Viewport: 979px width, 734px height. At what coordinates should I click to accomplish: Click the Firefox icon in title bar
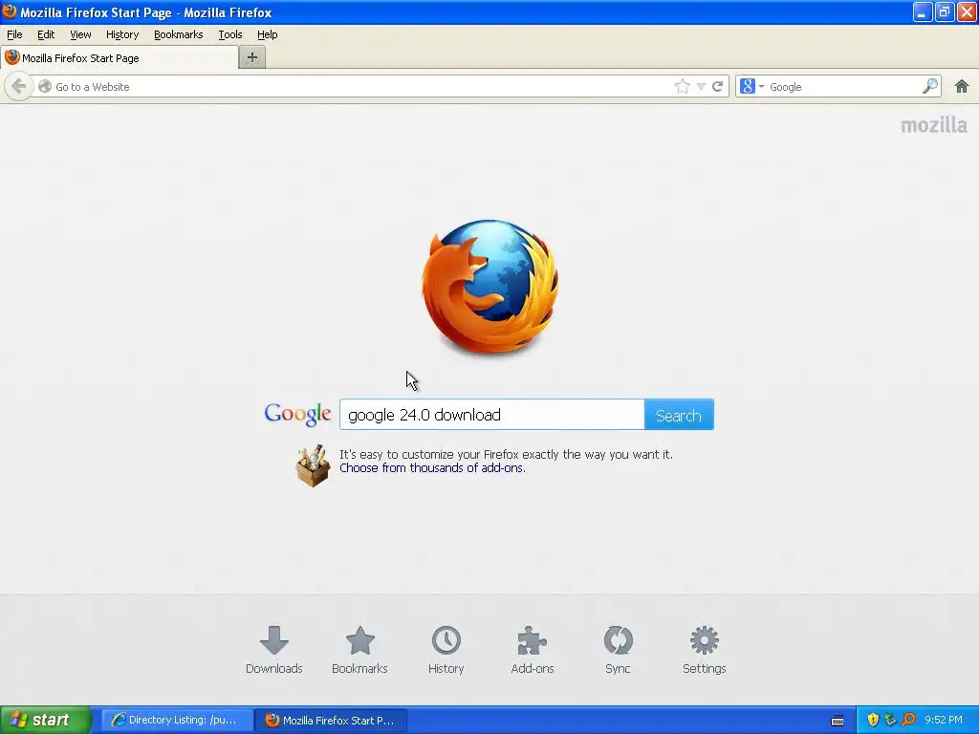(x=10, y=11)
